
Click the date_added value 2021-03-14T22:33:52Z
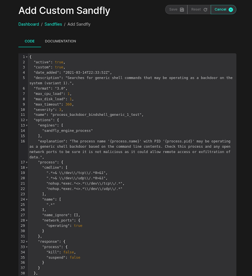86,73
